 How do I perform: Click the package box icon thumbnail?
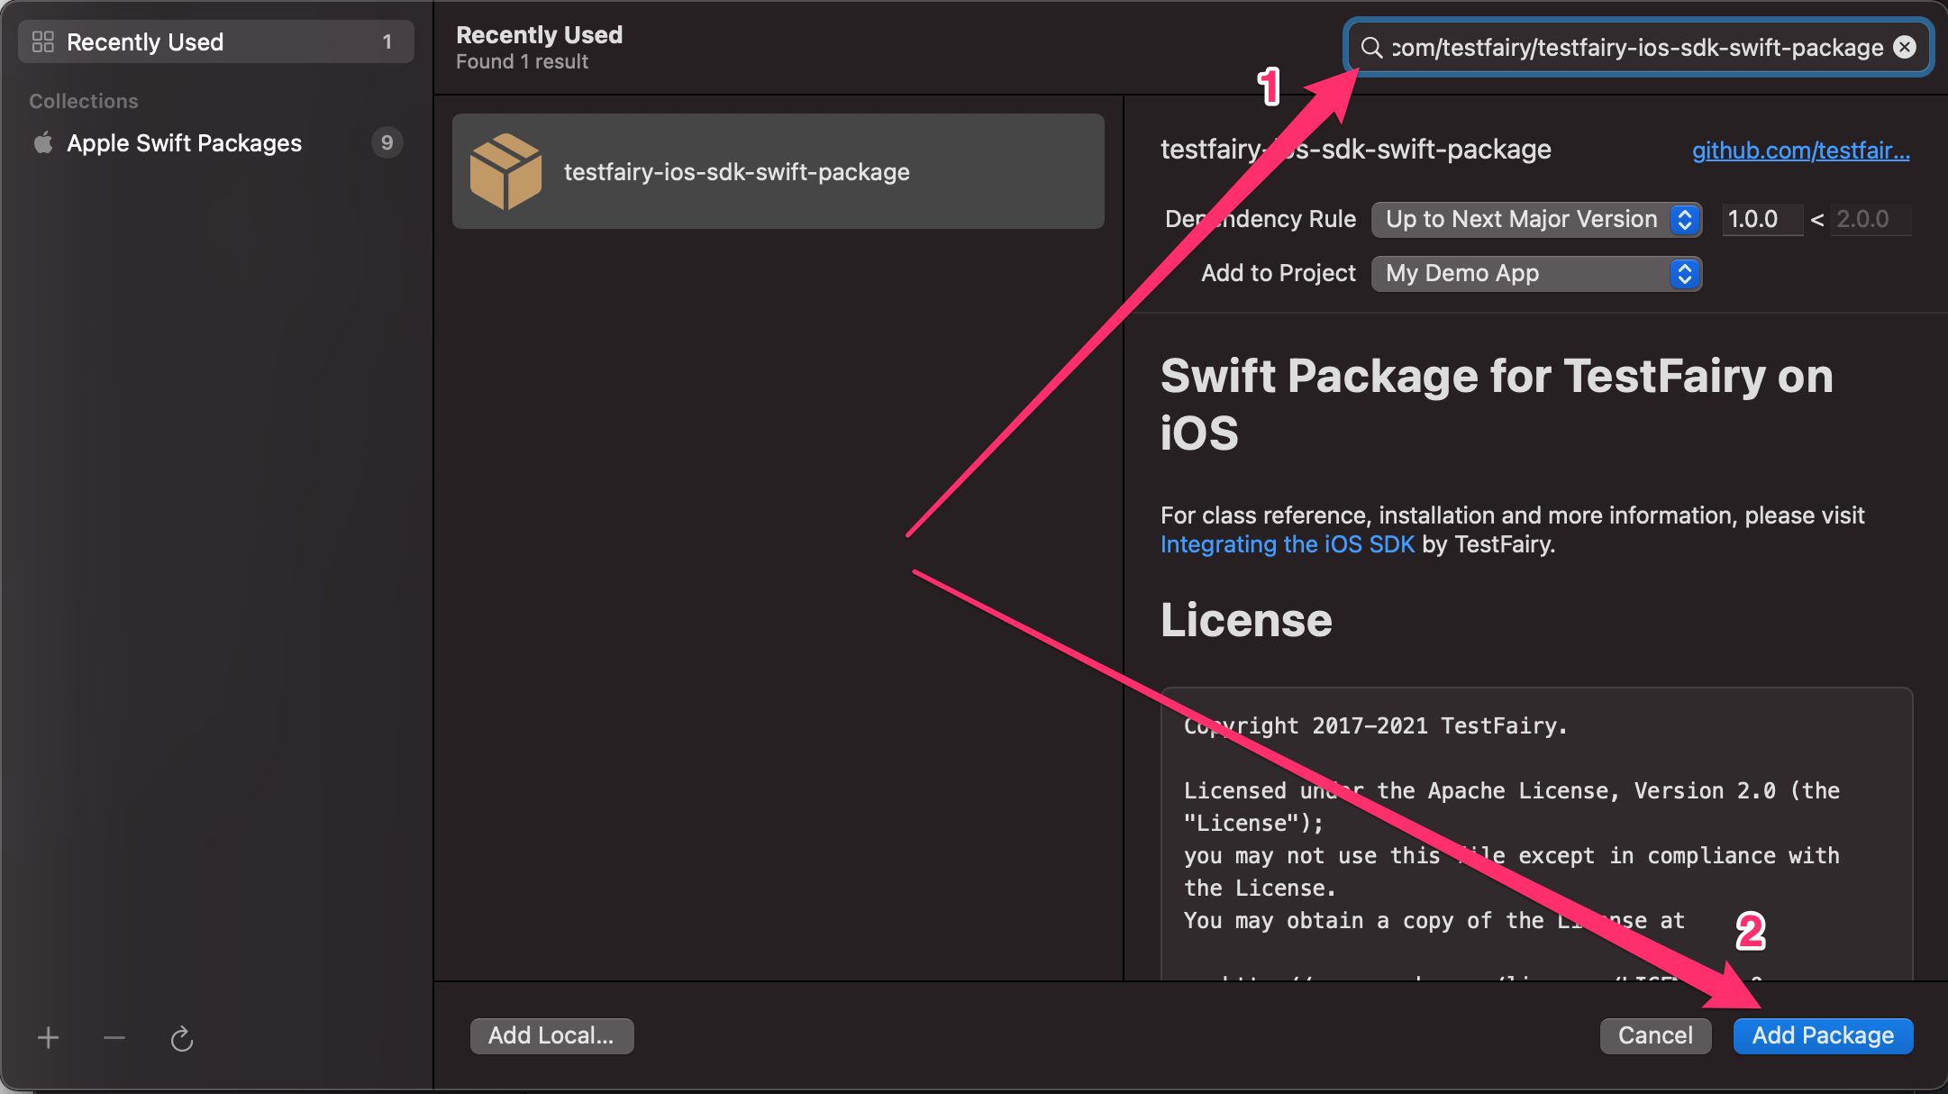click(505, 171)
